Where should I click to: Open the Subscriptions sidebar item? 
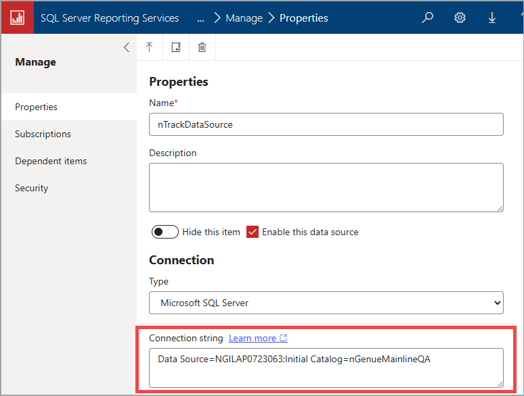click(x=69, y=134)
